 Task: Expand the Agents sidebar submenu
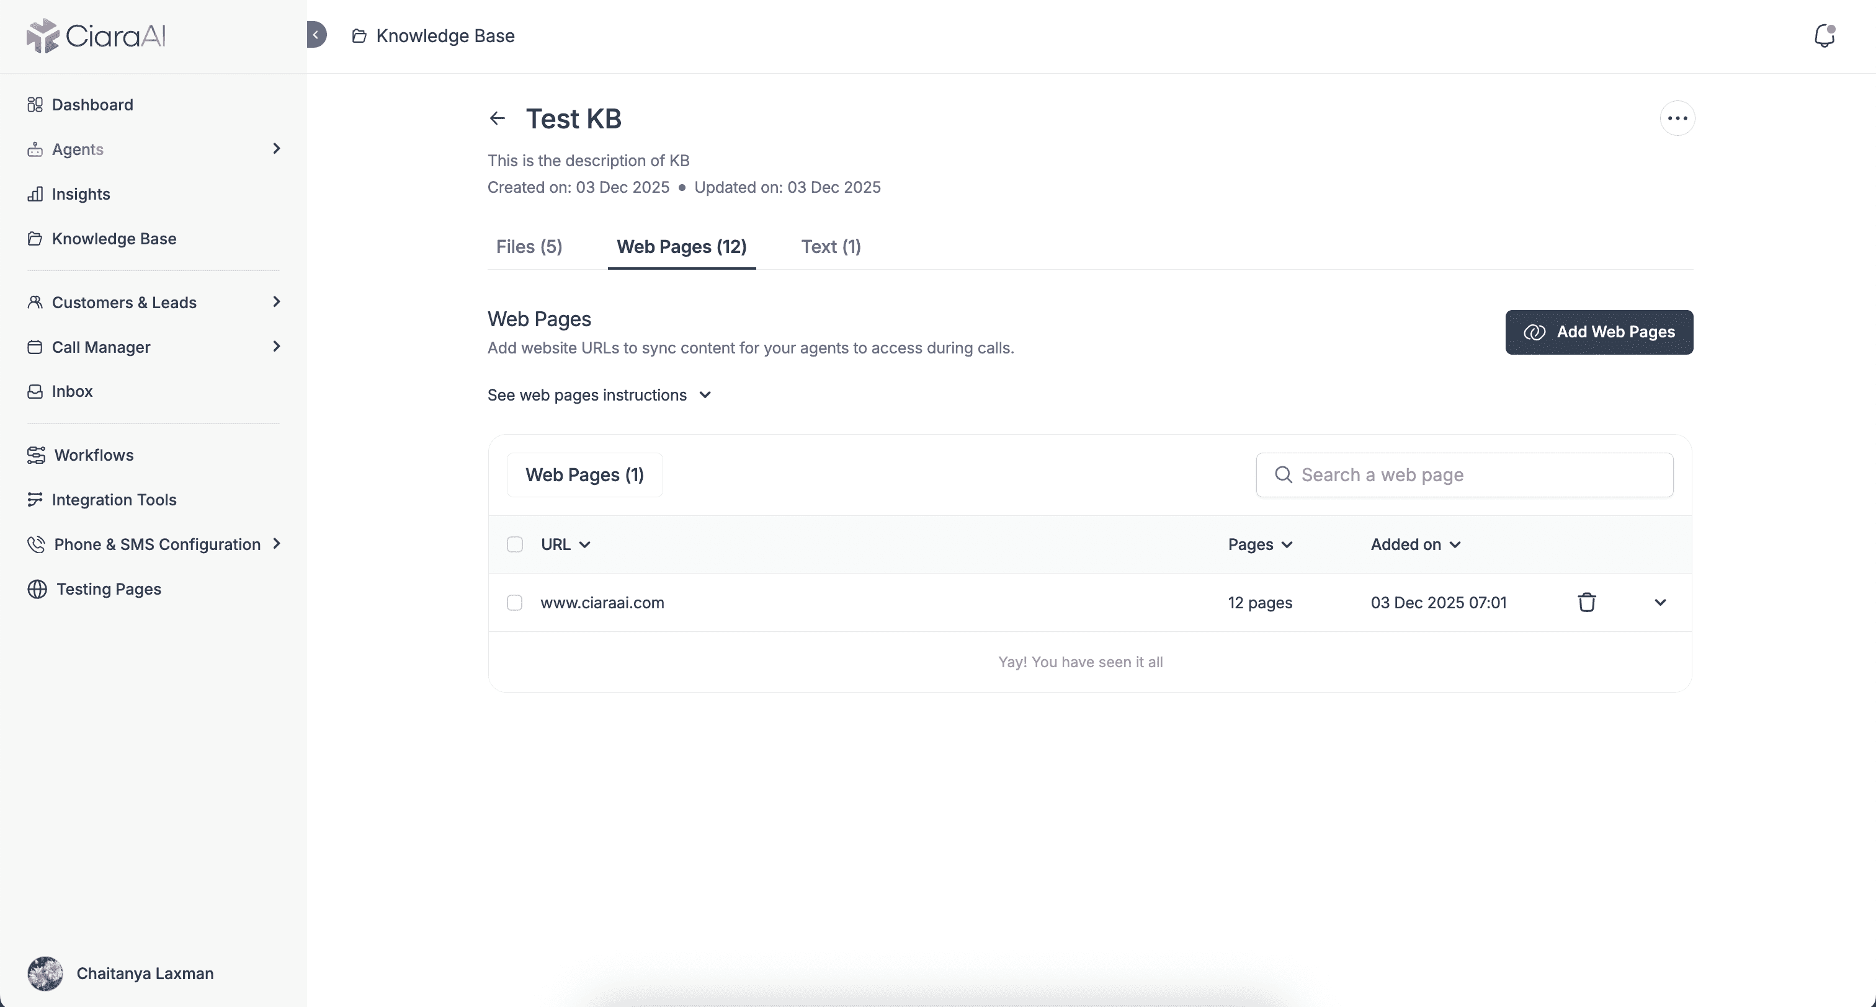click(276, 149)
